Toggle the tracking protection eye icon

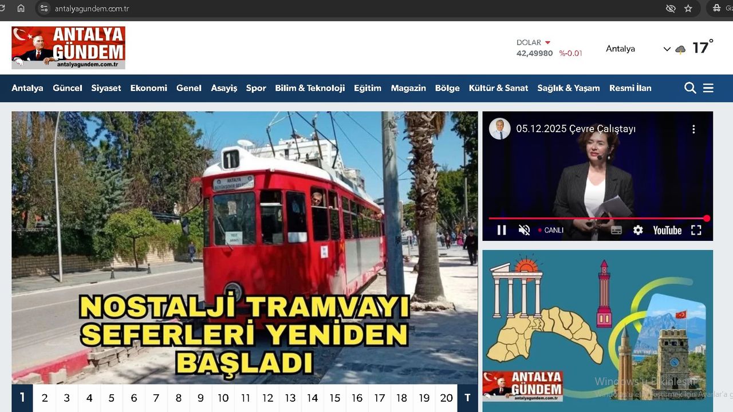tap(671, 9)
